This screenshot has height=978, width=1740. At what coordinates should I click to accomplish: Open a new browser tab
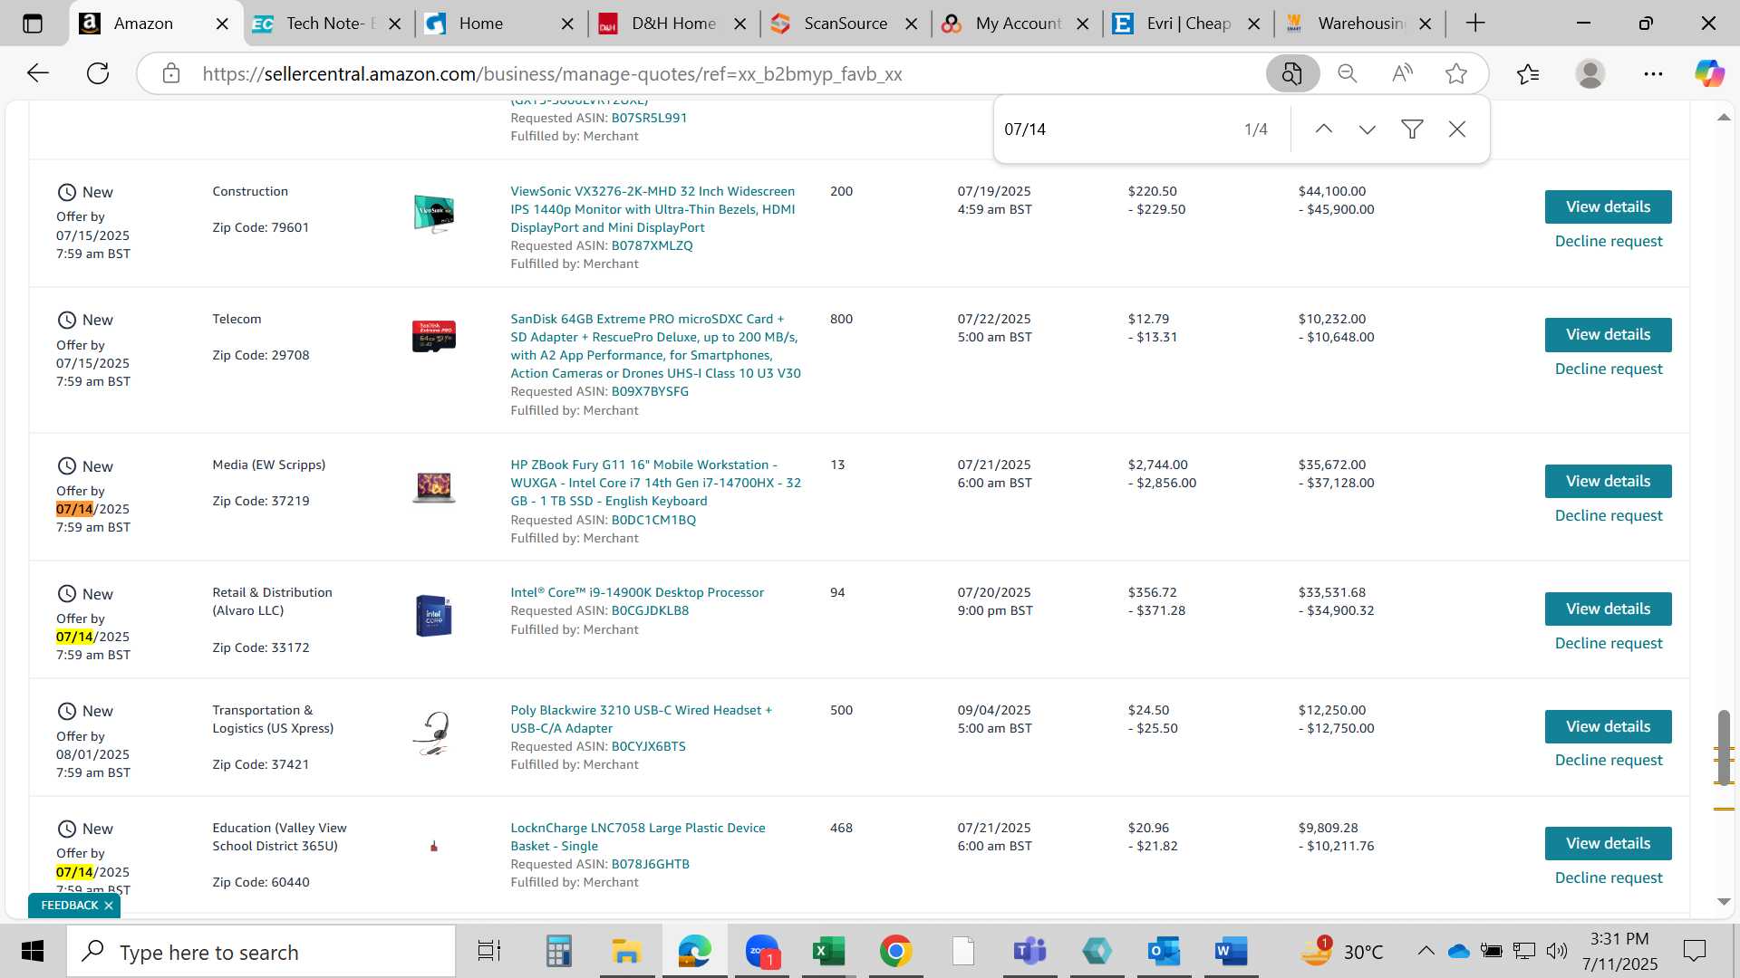(1475, 24)
